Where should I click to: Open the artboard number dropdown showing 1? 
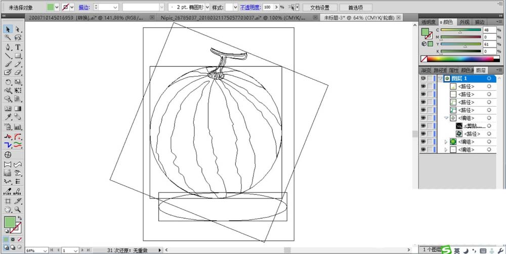pyautogui.click(x=76, y=250)
